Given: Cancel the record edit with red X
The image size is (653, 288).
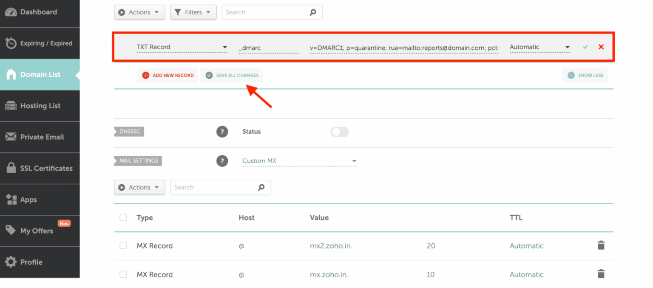Looking at the screenshot, I should pos(601,47).
